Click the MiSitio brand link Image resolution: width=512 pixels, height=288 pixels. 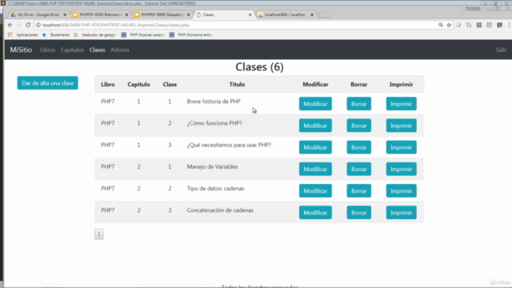point(21,50)
